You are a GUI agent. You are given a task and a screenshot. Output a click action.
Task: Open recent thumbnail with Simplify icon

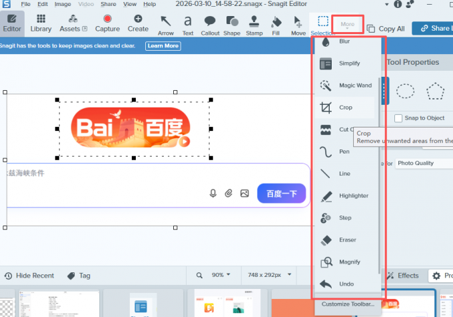point(143,304)
